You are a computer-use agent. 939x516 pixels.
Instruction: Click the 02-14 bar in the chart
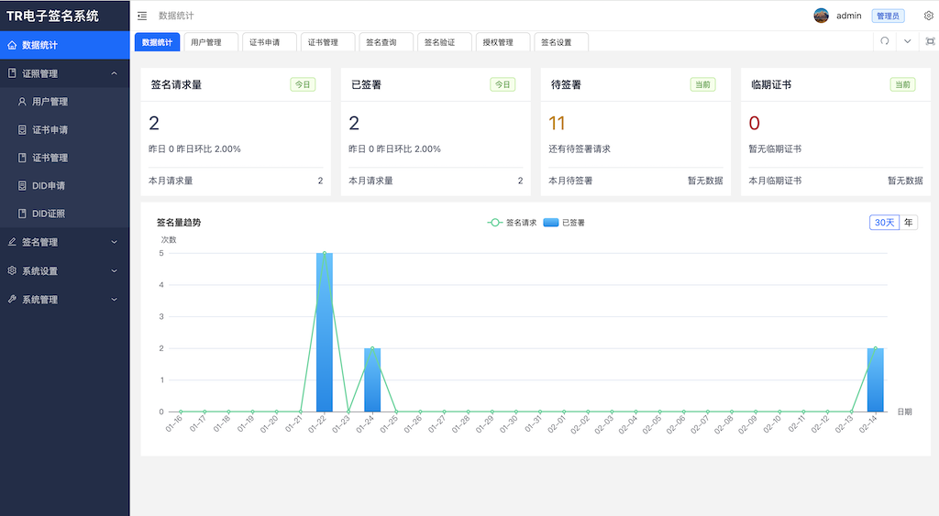[876, 380]
